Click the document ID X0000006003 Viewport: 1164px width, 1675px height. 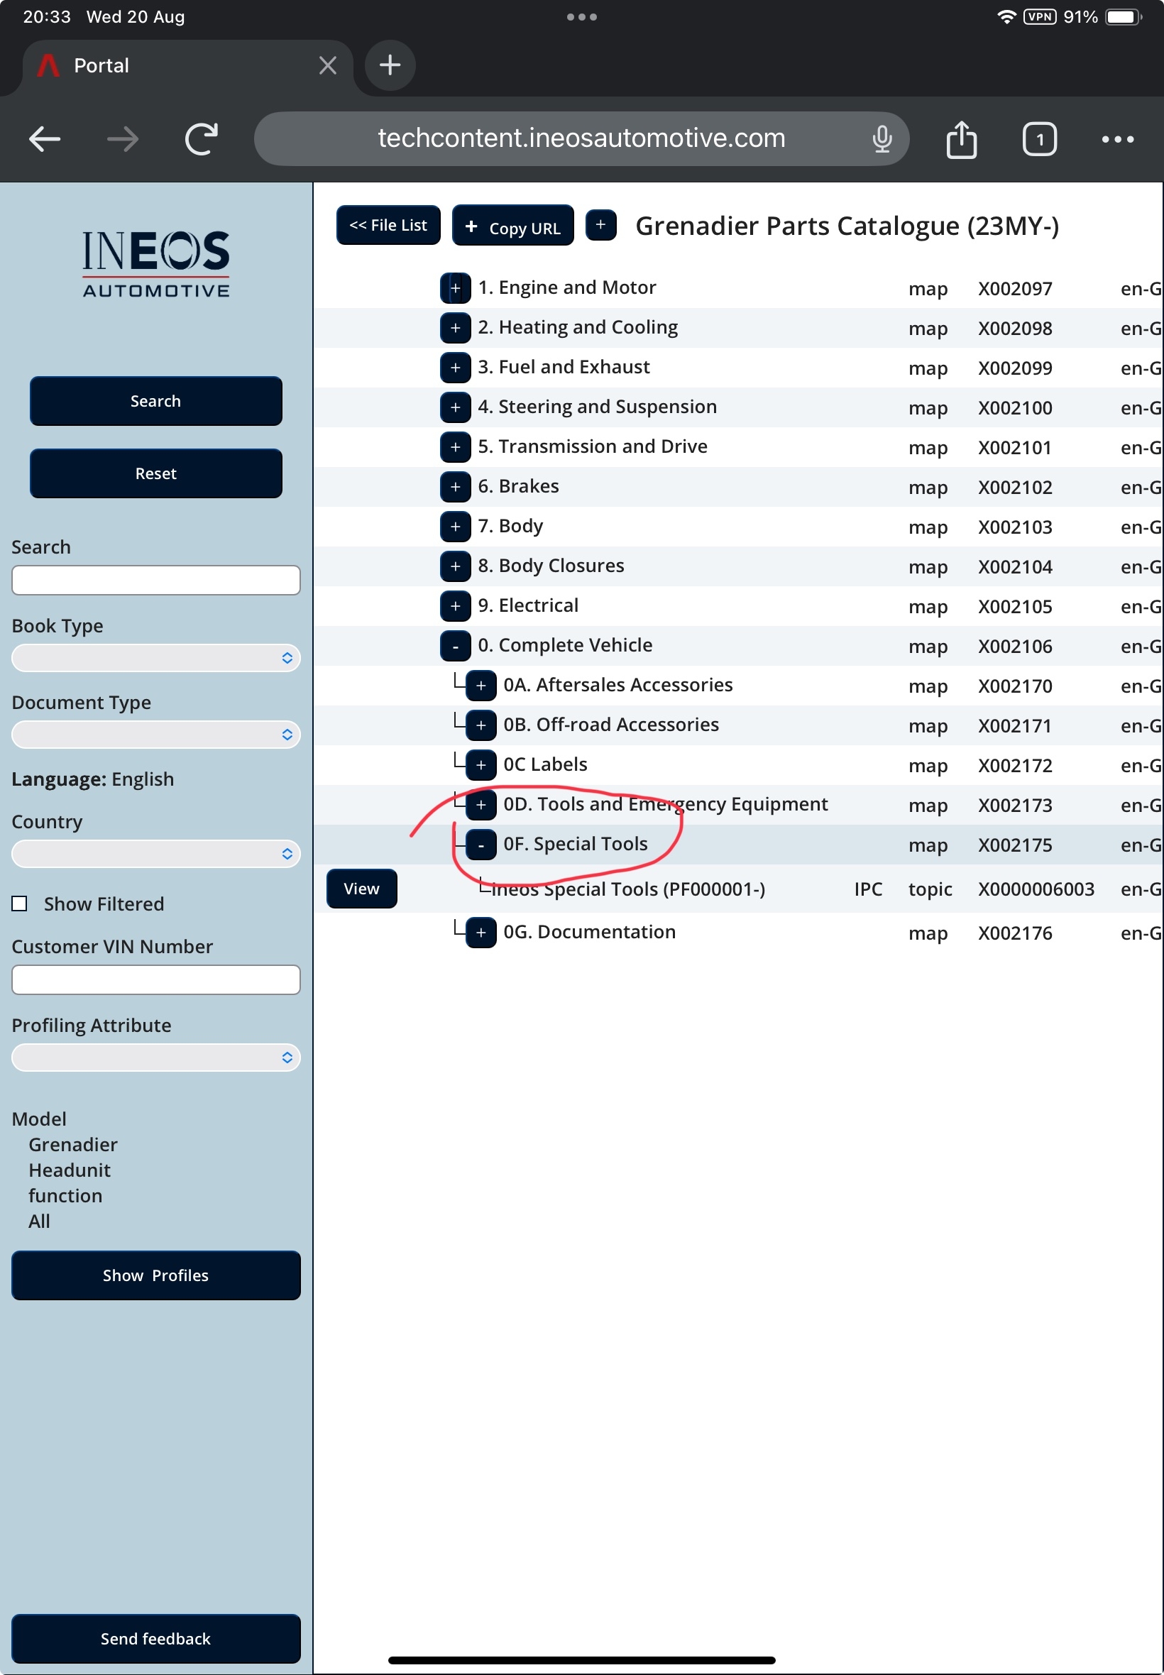point(1036,889)
